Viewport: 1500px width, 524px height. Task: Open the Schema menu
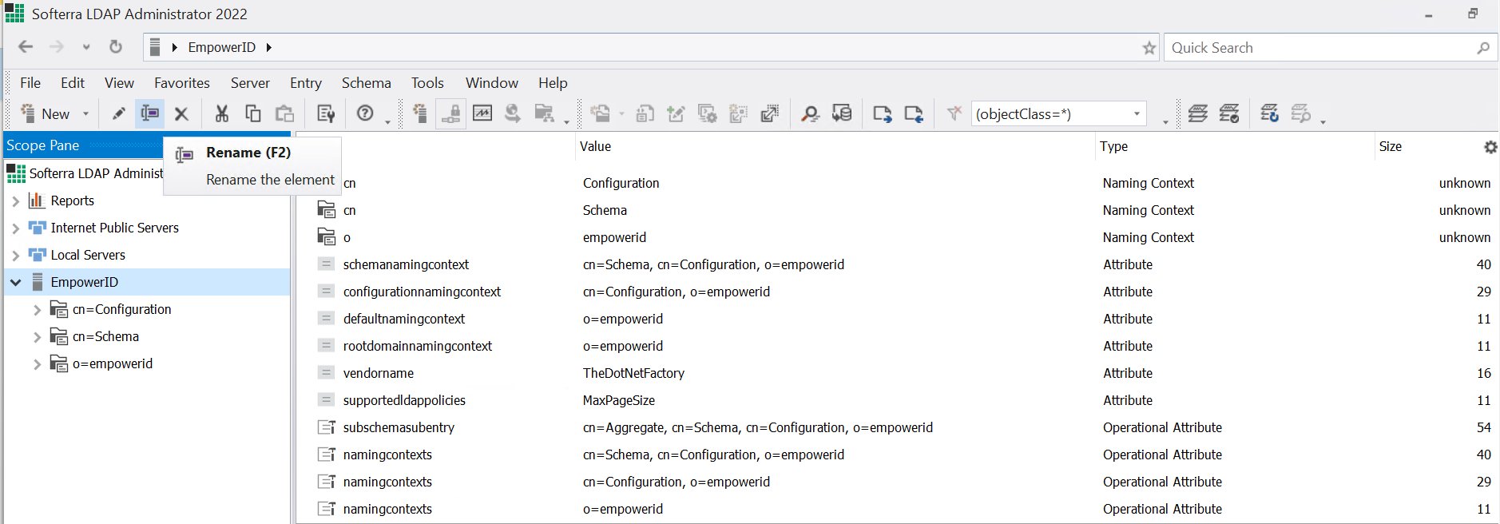tap(366, 83)
